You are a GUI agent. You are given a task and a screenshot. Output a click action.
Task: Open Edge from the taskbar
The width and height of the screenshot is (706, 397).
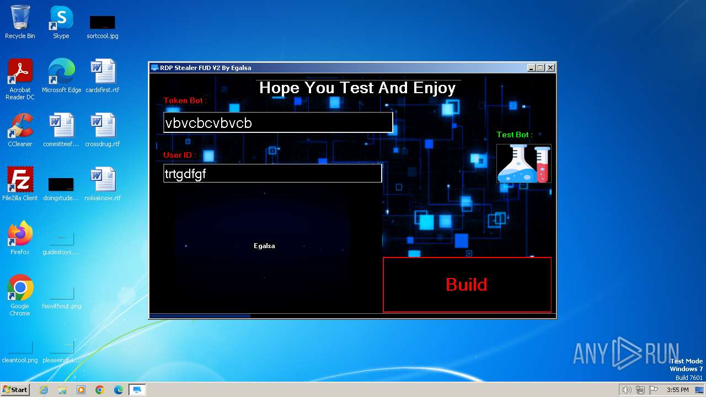[x=119, y=390]
